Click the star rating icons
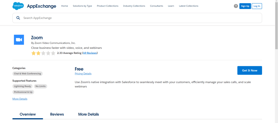 point(43,53)
